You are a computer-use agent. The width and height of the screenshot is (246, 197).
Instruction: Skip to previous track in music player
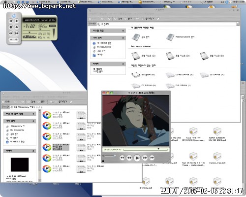click(11, 33)
